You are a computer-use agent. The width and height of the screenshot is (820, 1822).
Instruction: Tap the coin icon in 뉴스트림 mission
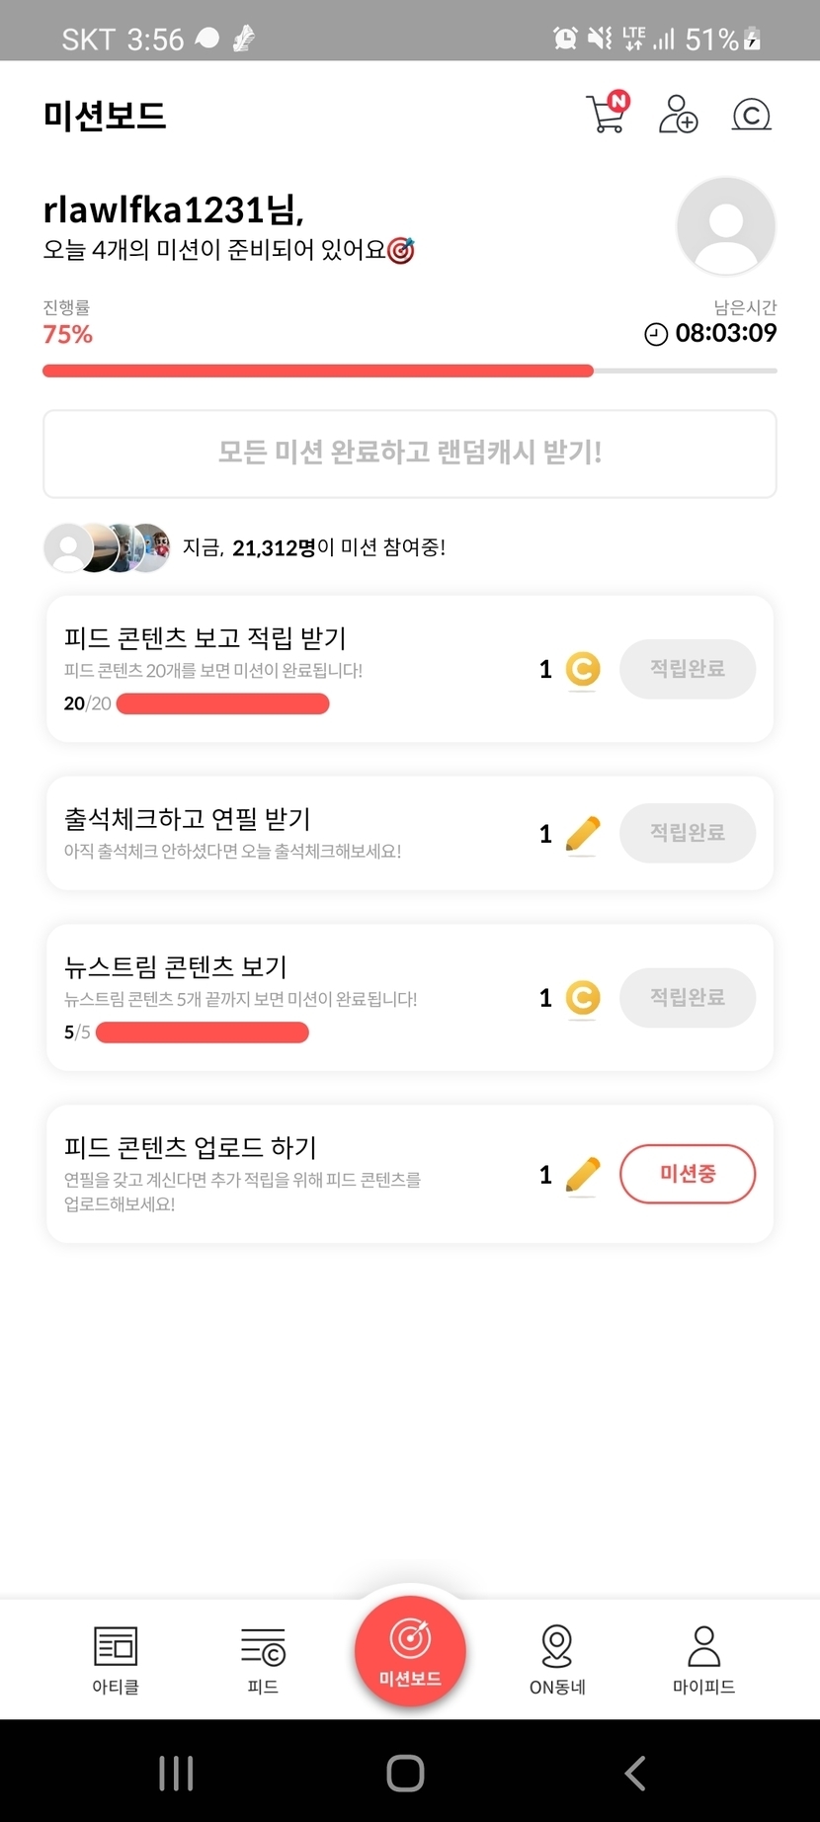583,998
